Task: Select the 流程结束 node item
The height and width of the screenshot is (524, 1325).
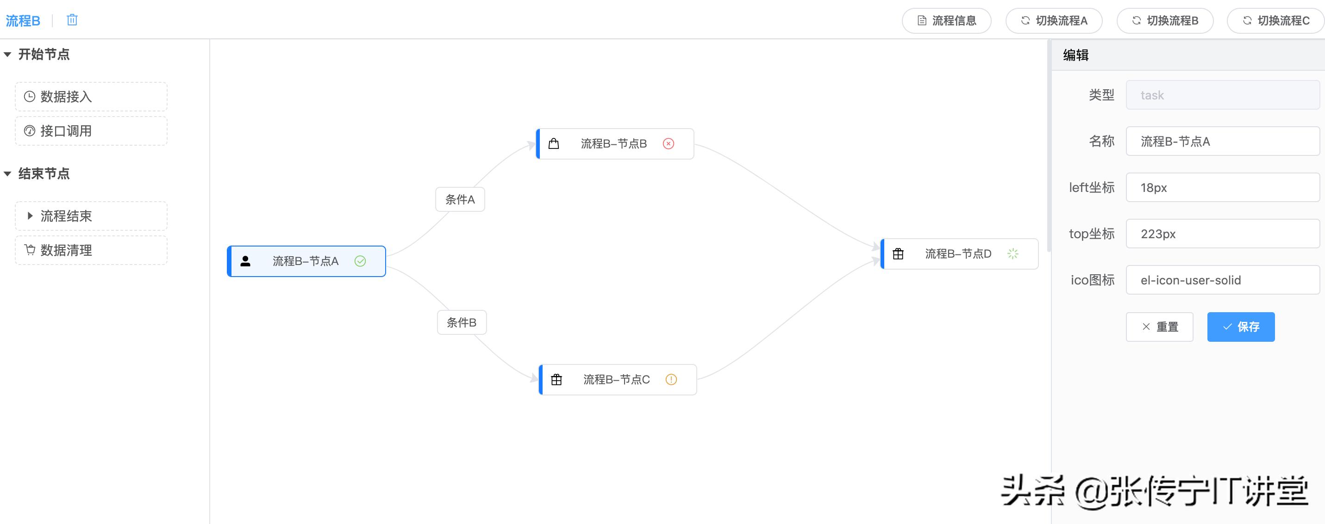Action: click(x=91, y=216)
